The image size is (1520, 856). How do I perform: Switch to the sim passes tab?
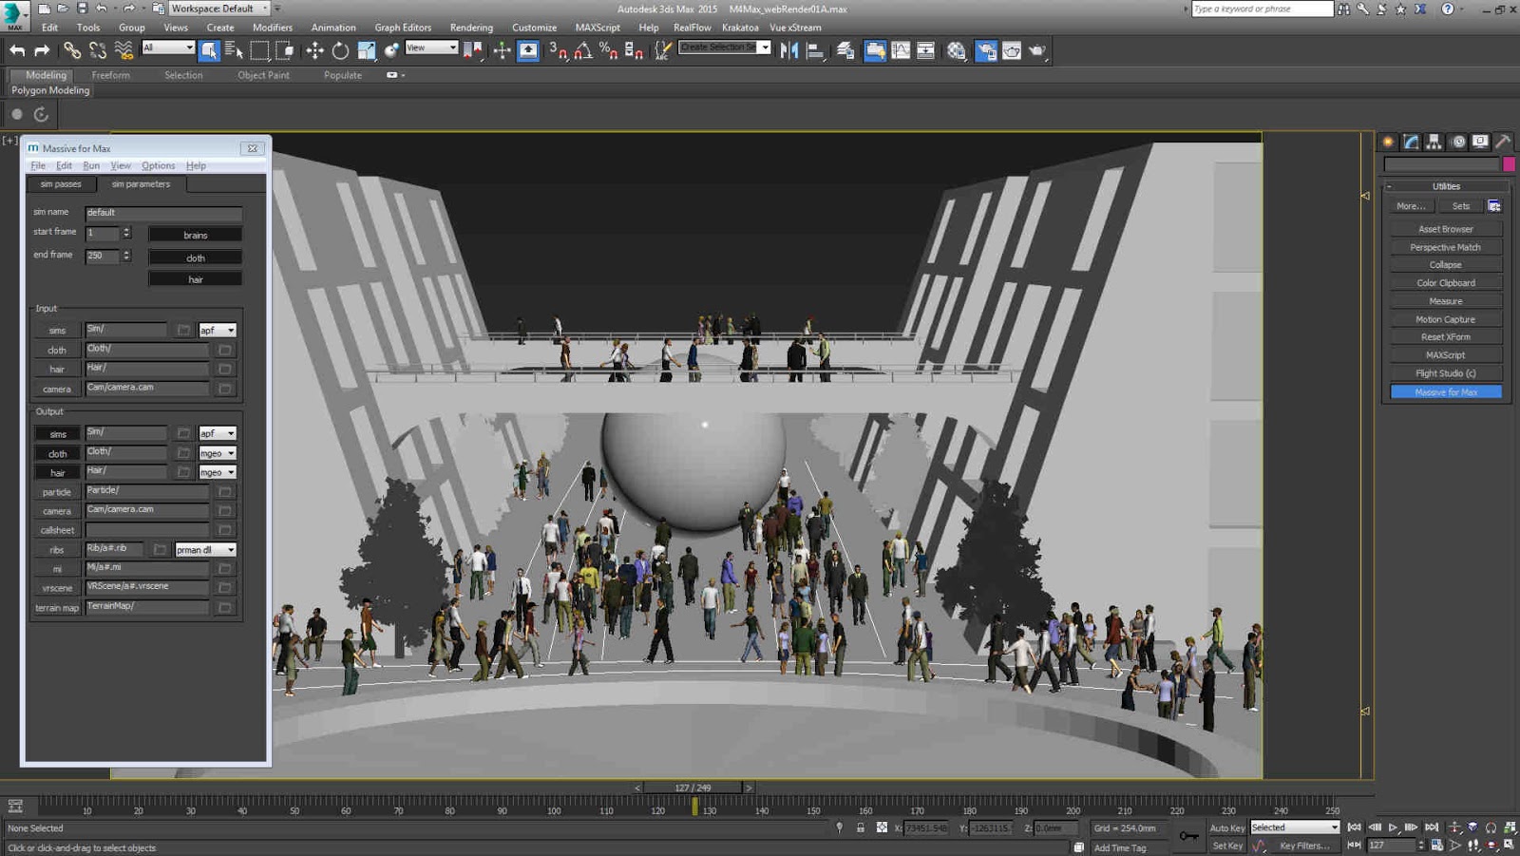tap(61, 184)
